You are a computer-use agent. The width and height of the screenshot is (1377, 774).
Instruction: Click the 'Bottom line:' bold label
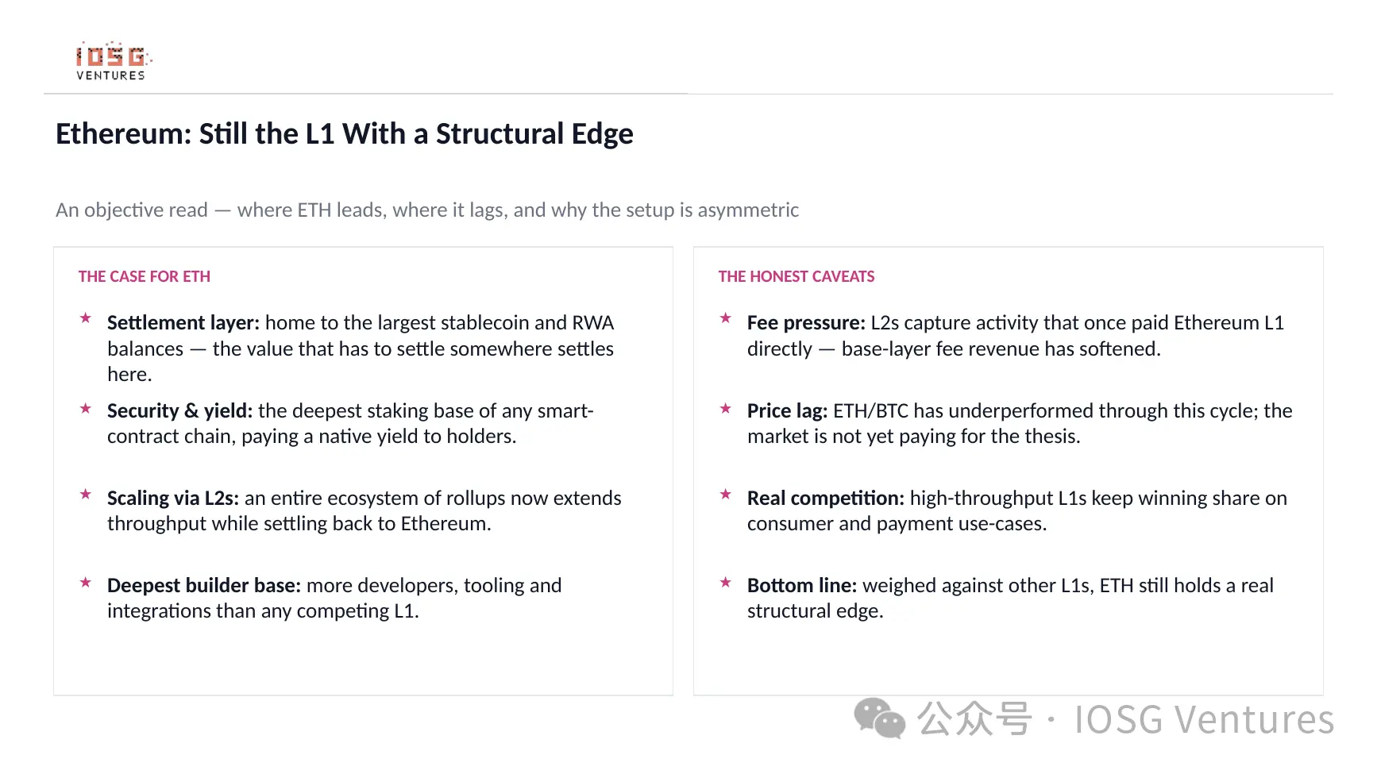coord(802,585)
